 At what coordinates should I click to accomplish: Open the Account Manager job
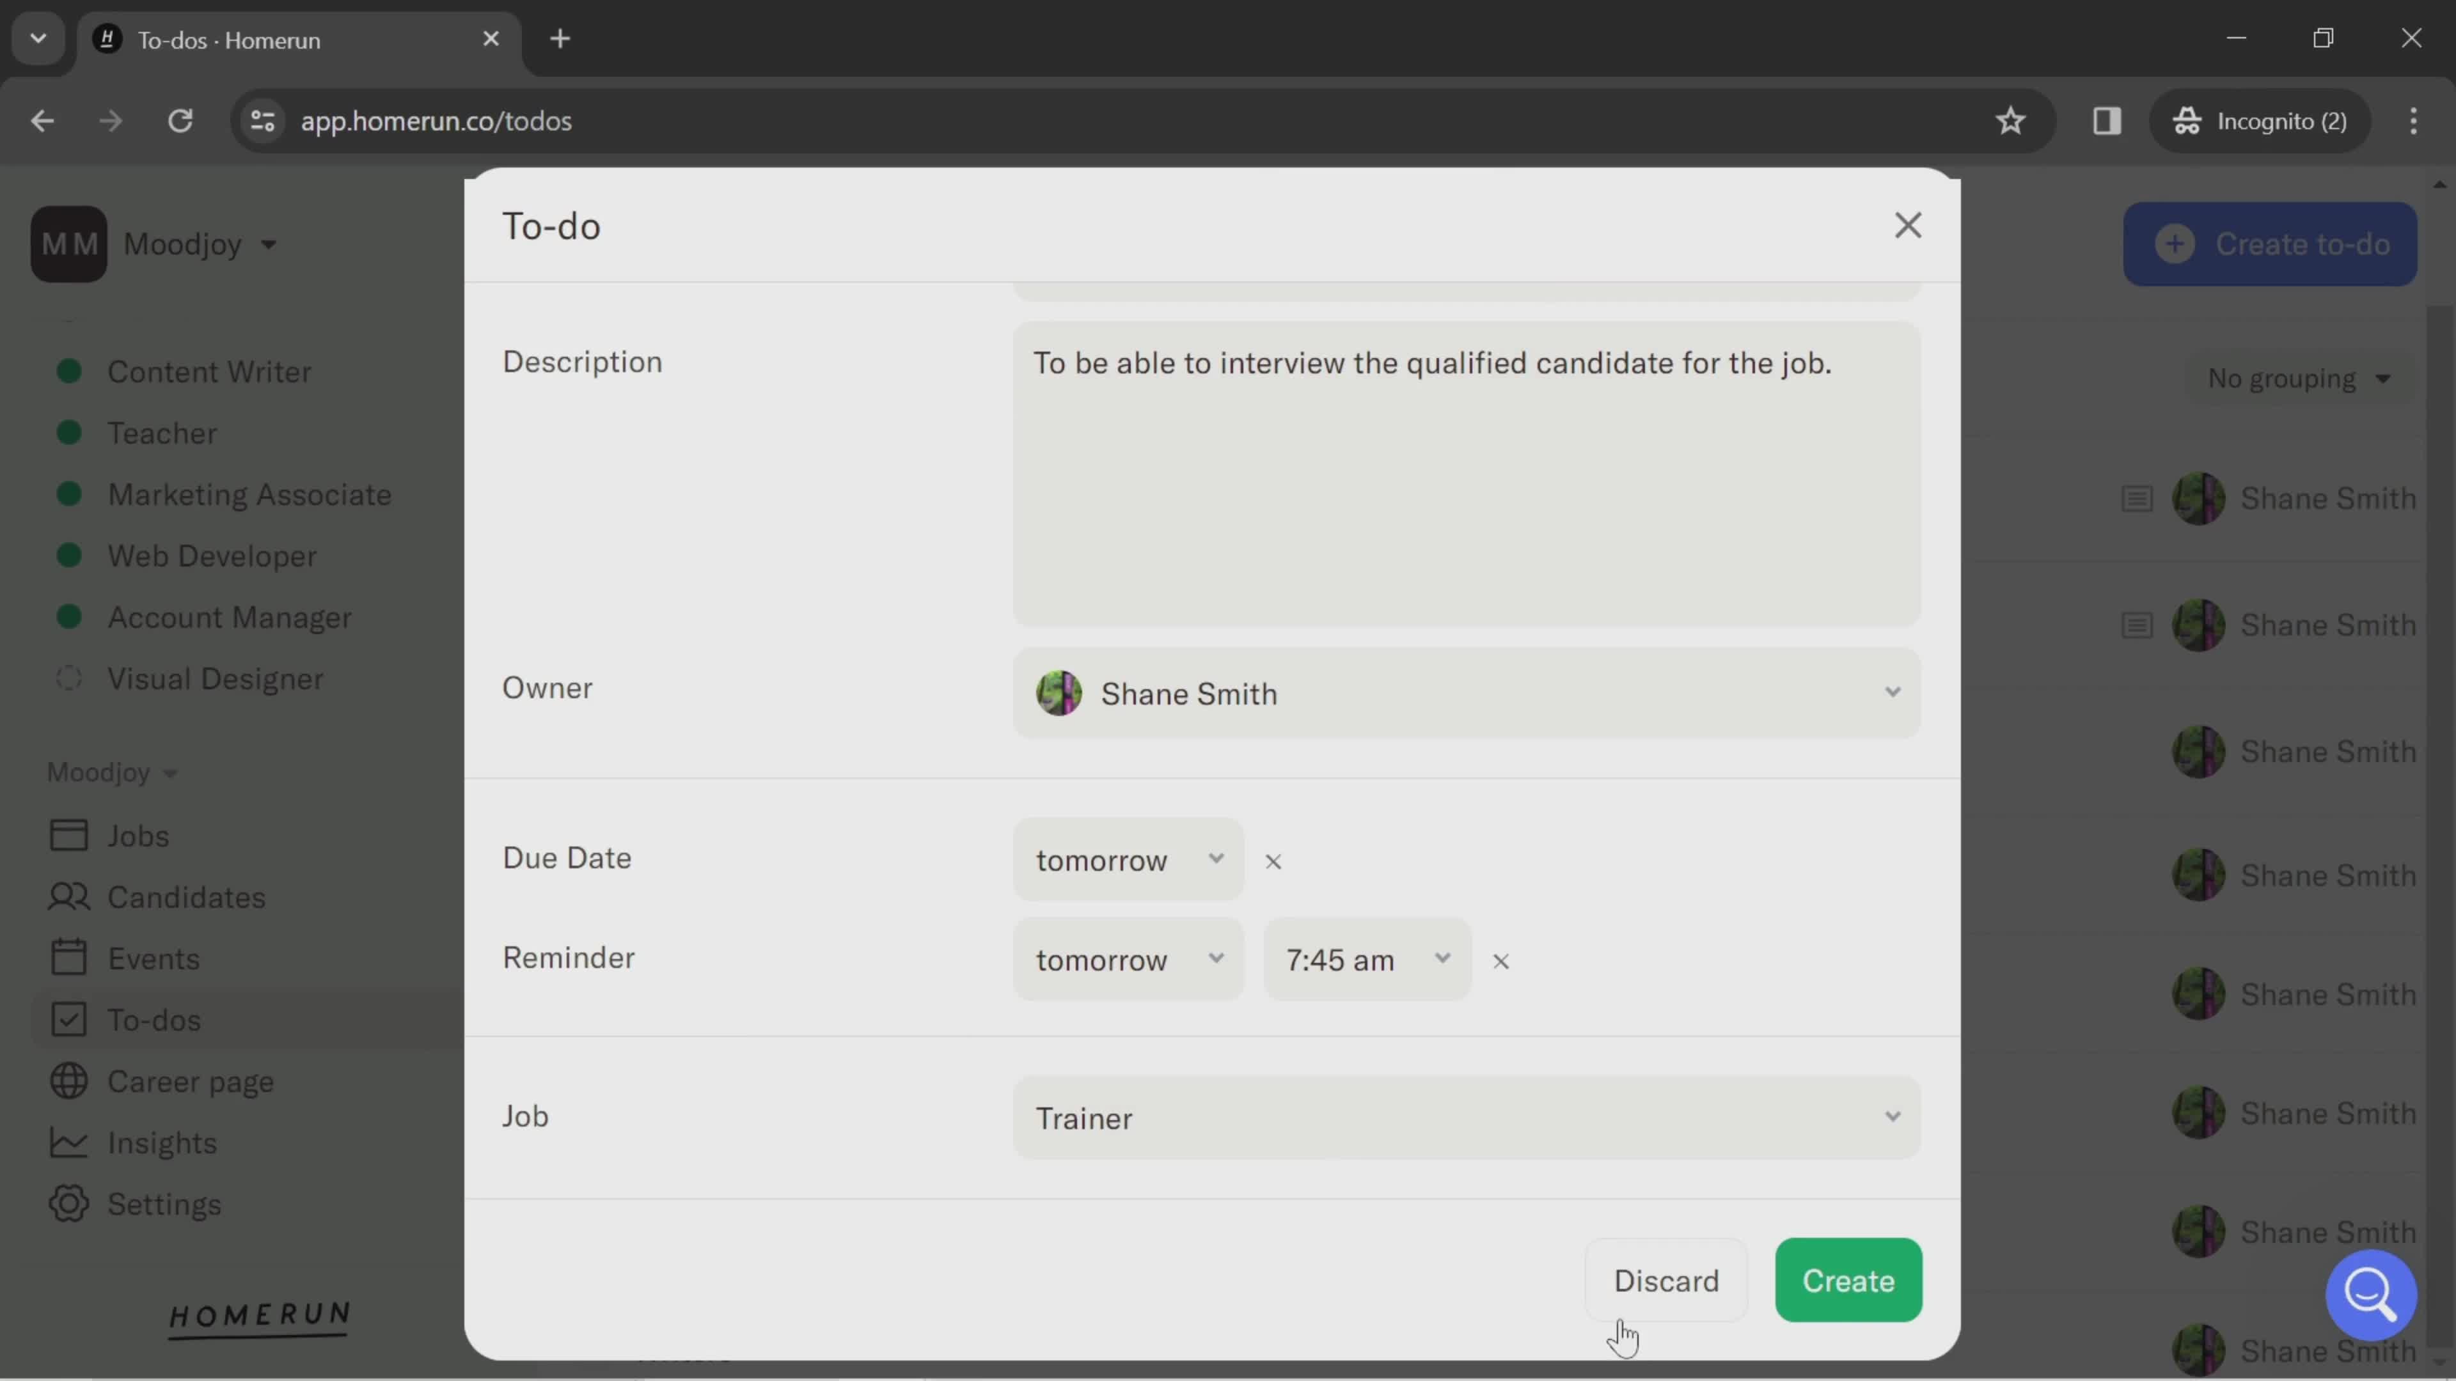coord(229,618)
